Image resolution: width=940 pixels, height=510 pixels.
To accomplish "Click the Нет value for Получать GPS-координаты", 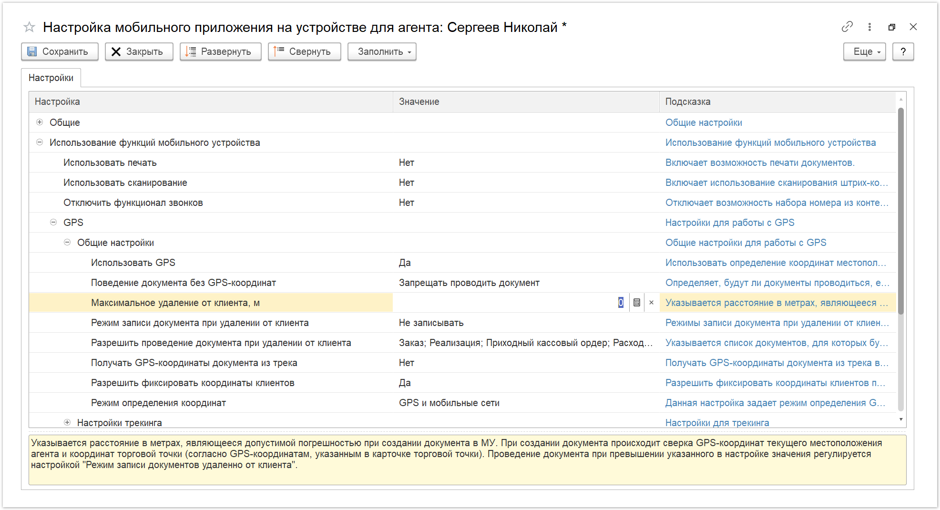I will 407,363.
